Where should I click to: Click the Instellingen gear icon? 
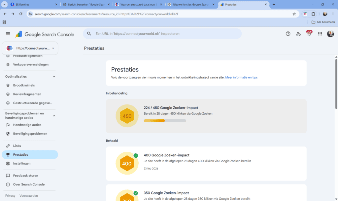pos(8,163)
